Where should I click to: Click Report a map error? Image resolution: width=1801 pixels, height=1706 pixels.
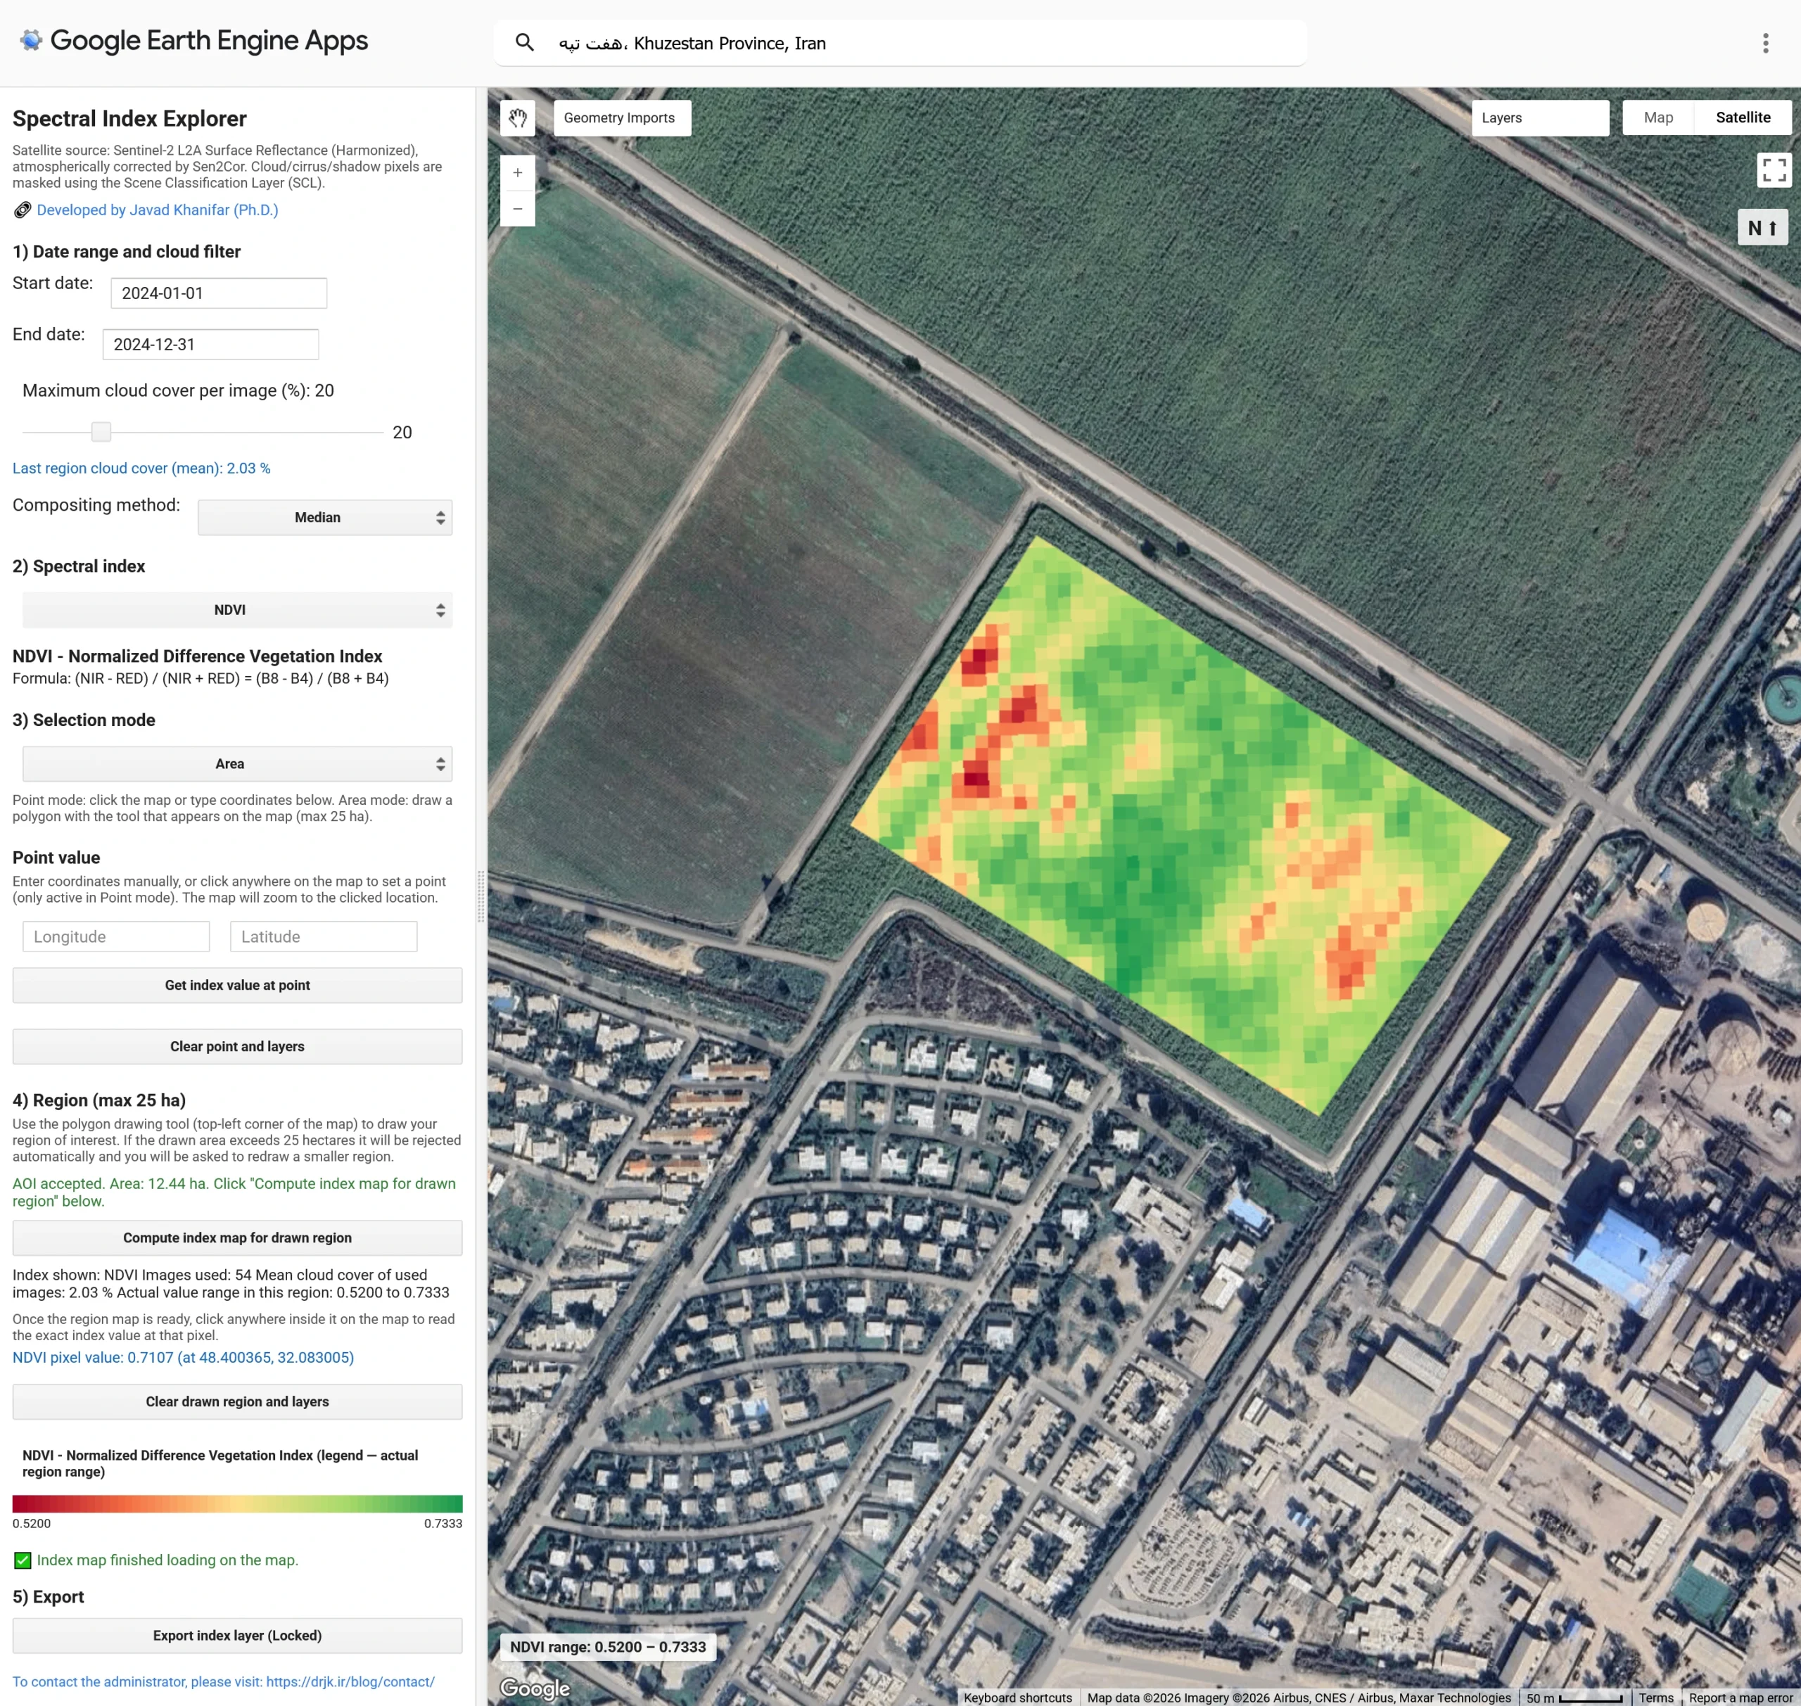[x=1741, y=1698]
